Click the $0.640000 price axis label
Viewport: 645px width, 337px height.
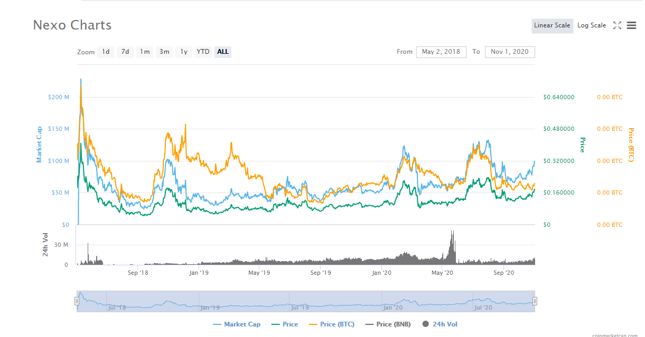pyautogui.click(x=559, y=97)
